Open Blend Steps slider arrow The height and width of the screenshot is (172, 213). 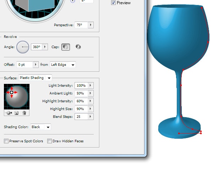[91, 116]
